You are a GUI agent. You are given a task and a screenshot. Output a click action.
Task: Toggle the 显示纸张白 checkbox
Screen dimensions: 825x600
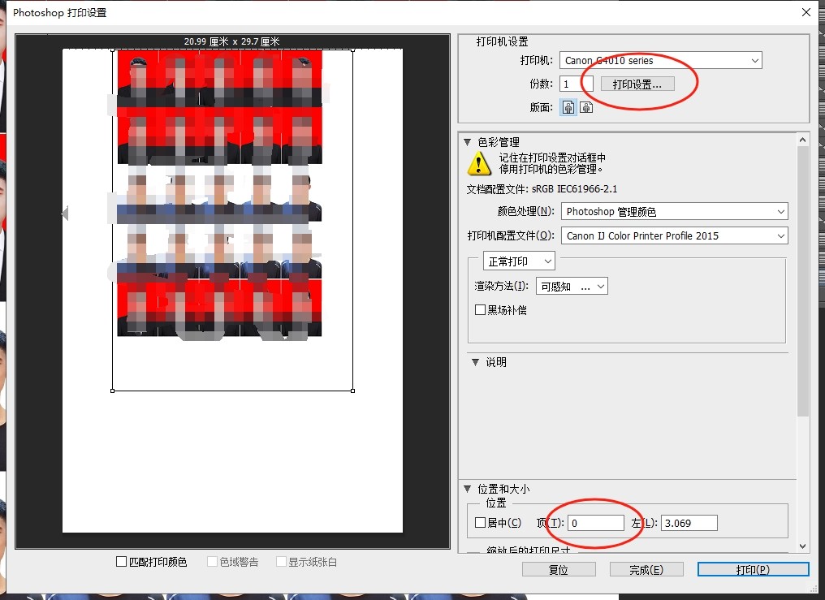click(x=281, y=562)
